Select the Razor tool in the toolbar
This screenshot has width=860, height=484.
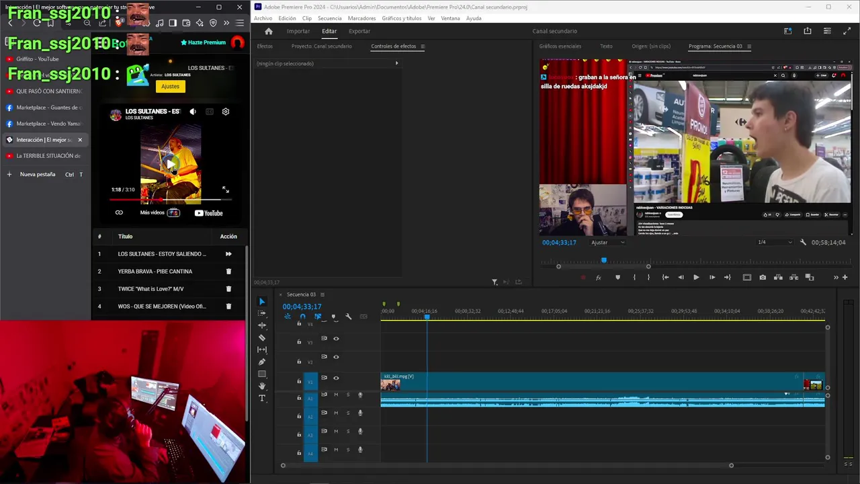[262, 337]
